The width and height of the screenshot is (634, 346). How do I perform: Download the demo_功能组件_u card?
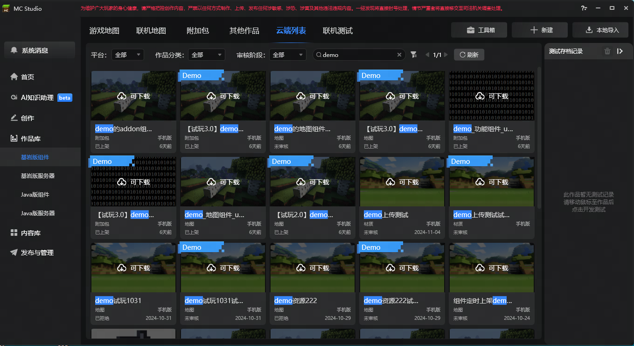click(x=492, y=96)
